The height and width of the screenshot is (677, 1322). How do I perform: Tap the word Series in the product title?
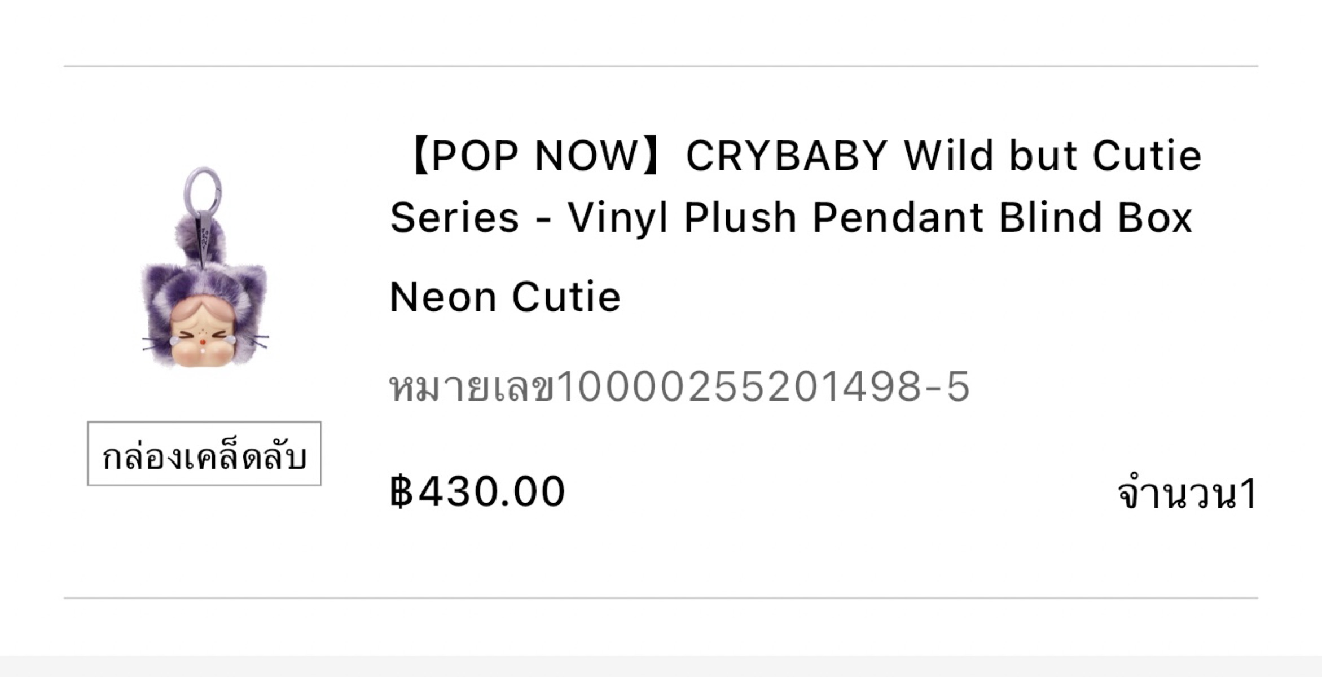click(454, 217)
